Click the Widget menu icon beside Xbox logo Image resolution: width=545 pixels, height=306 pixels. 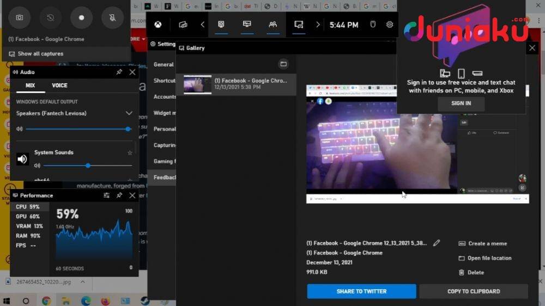click(x=183, y=25)
